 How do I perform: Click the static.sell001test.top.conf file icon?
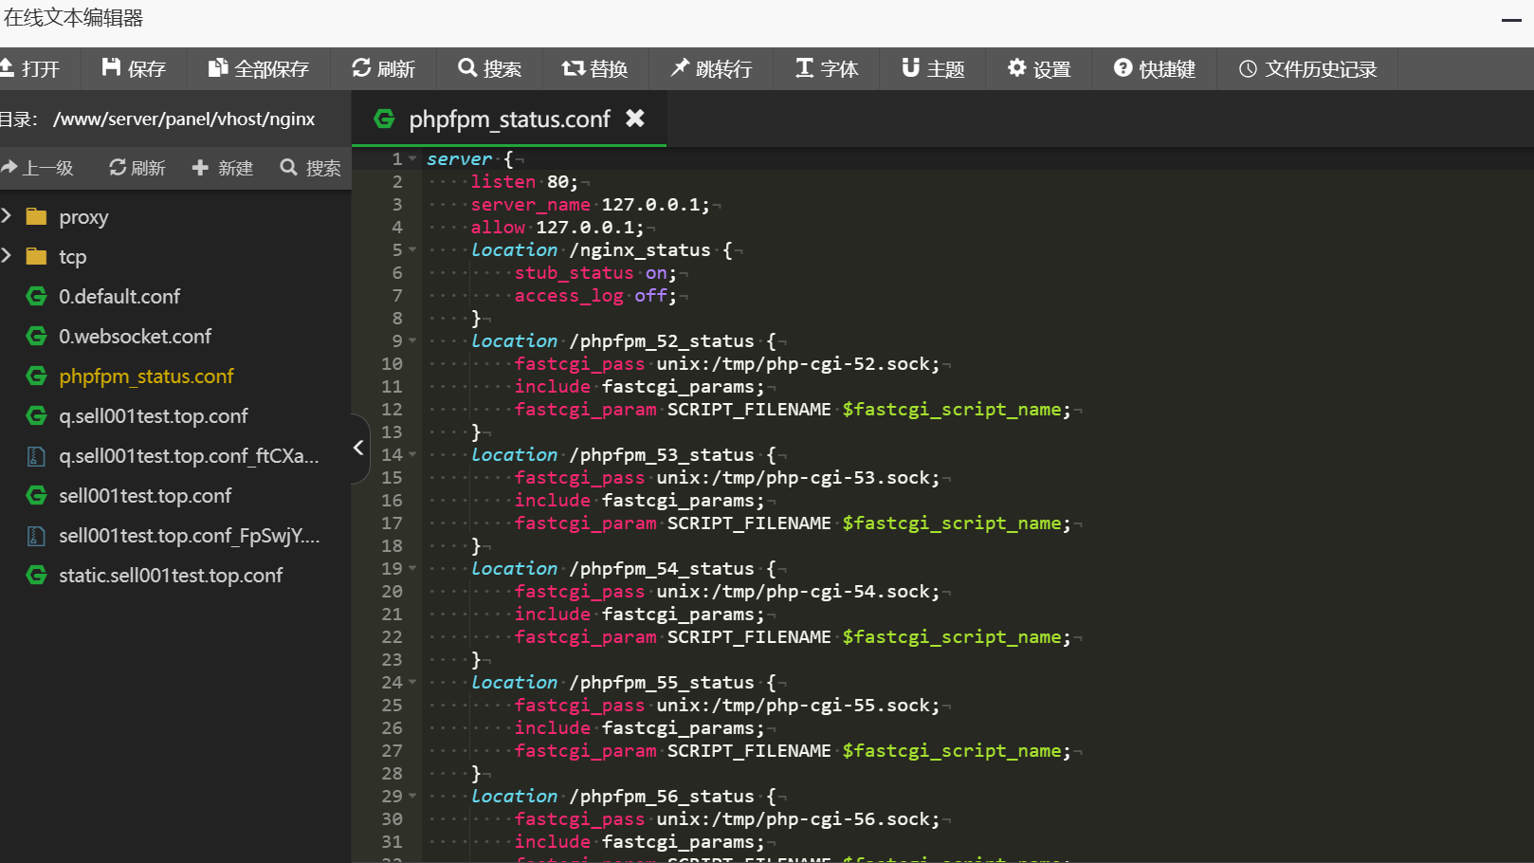click(x=36, y=575)
